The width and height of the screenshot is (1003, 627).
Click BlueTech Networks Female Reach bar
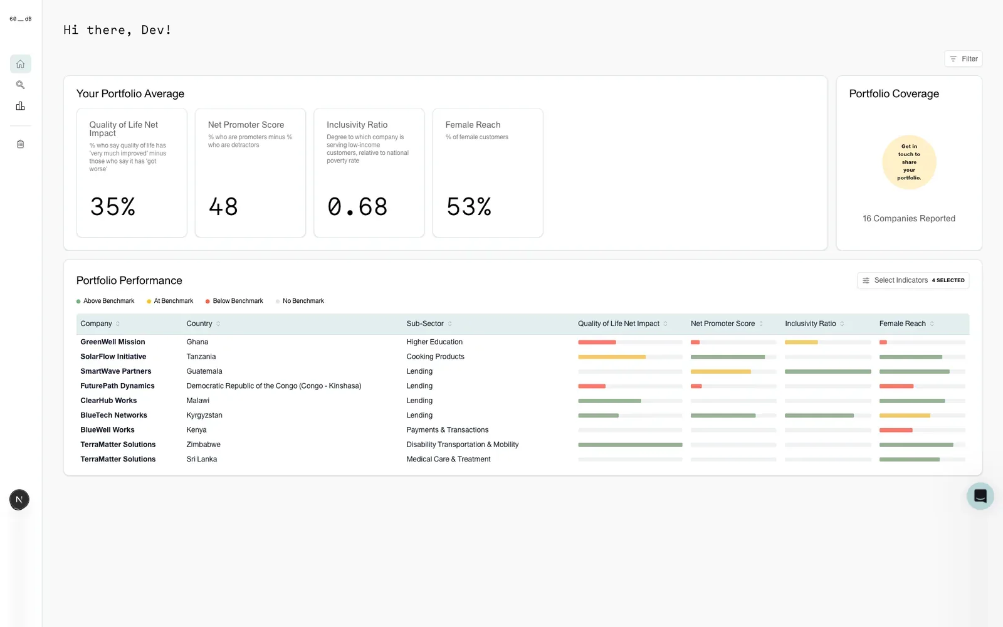tap(922, 416)
